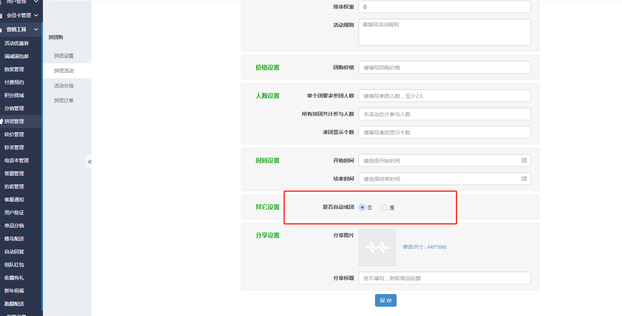622x316 pixels.
Task: Select 否 for 是否自动成团
Action: click(x=362, y=207)
